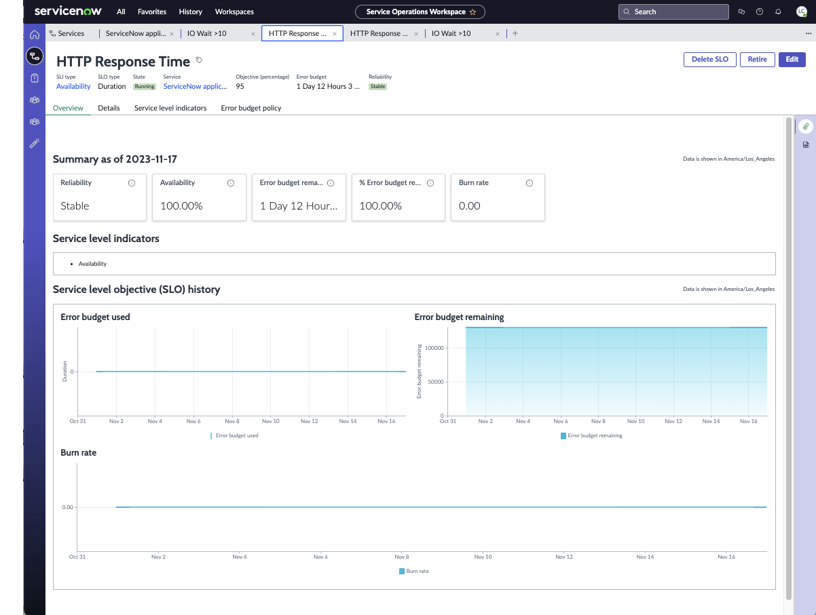Click the Availability bullet under indicators

[x=92, y=264]
